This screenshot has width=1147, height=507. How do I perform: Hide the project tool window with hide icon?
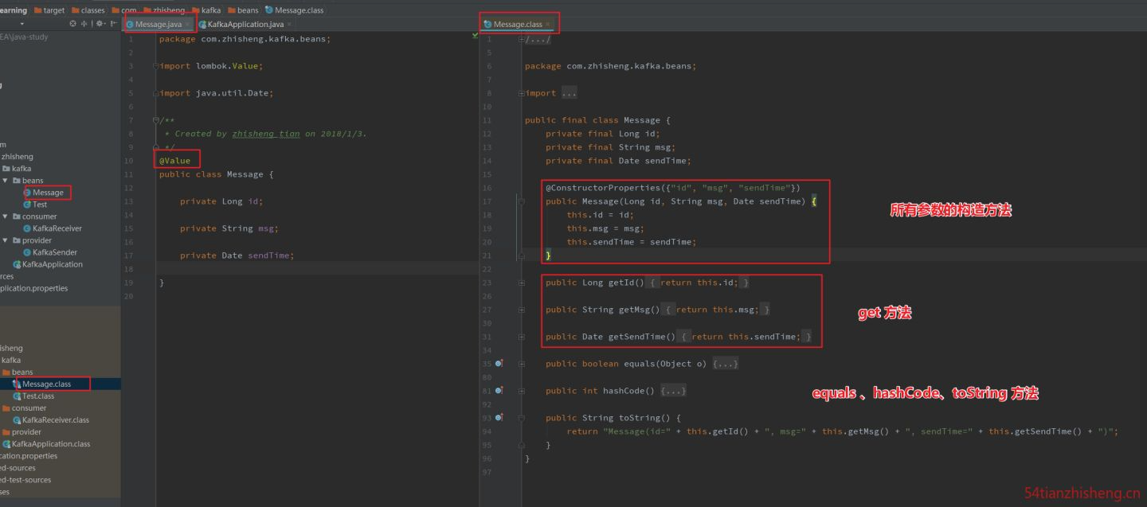pyautogui.click(x=114, y=24)
